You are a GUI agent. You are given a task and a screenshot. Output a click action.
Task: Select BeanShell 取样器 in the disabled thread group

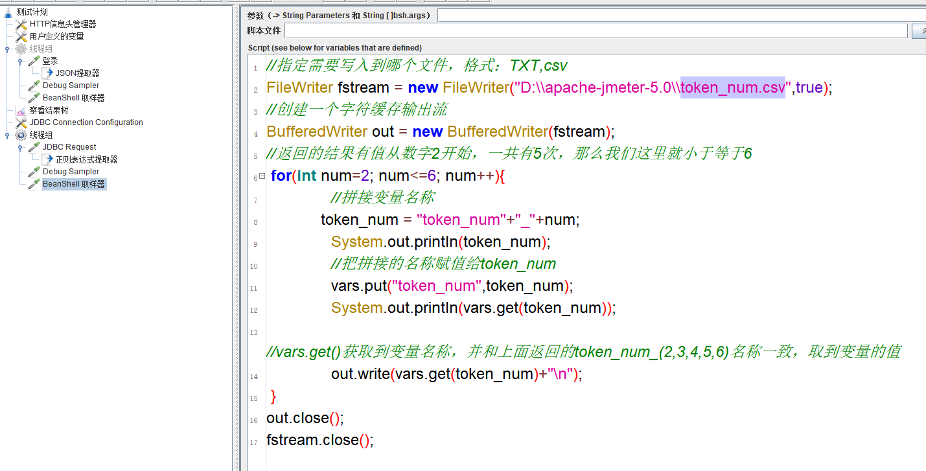(73, 98)
